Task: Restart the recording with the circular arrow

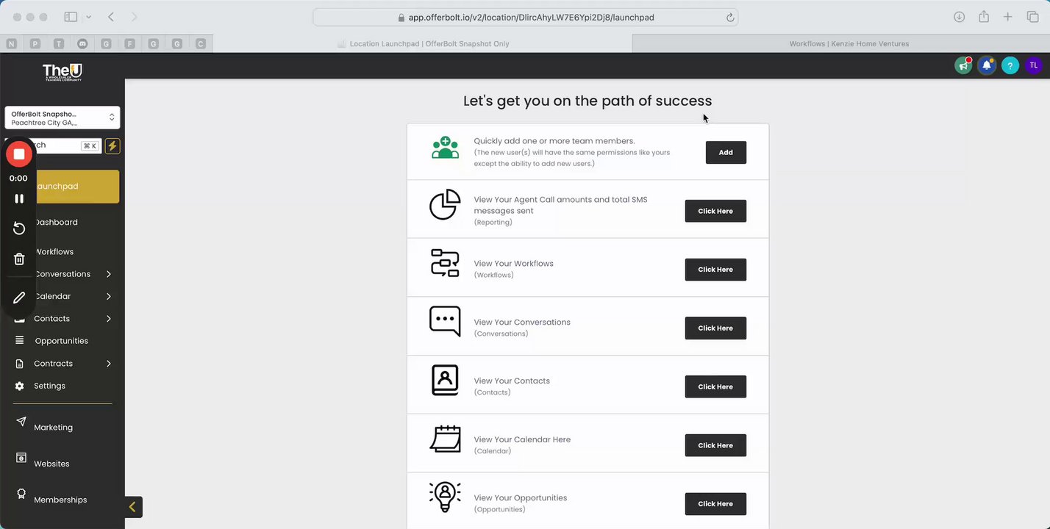Action: (19, 228)
